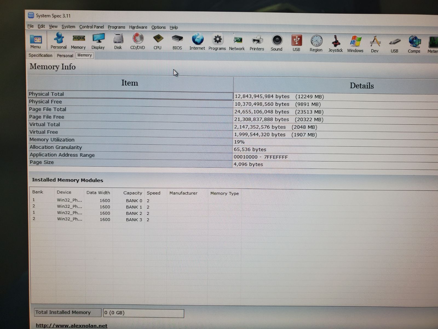The image size is (438, 329).
Task: Open the Network card icon
Action: coord(237,43)
